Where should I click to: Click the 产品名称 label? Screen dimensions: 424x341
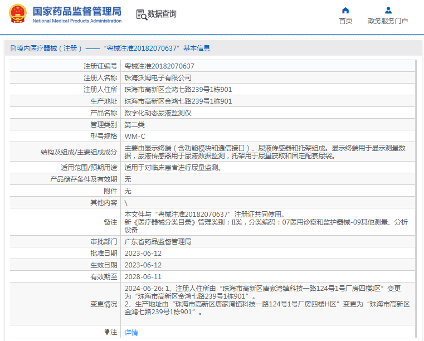click(104, 113)
